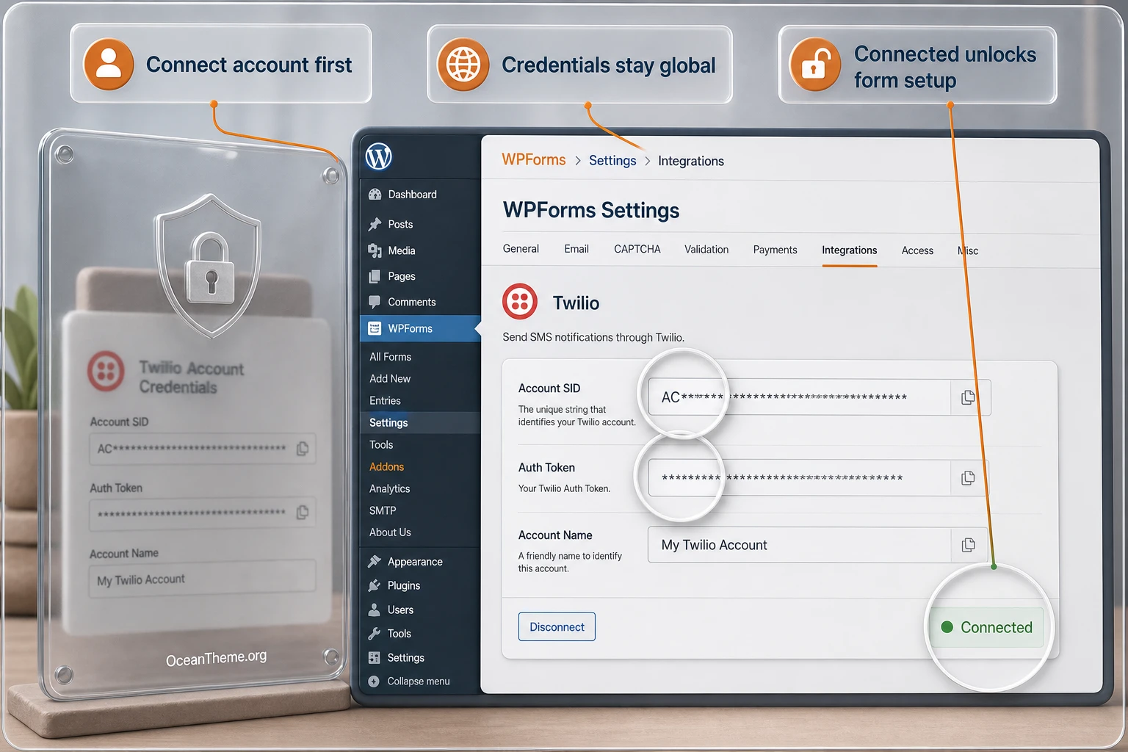Open SMTP in the WPForms submenu

coord(383,510)
